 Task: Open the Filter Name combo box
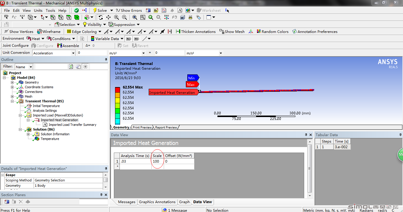[x=24, y=67]
